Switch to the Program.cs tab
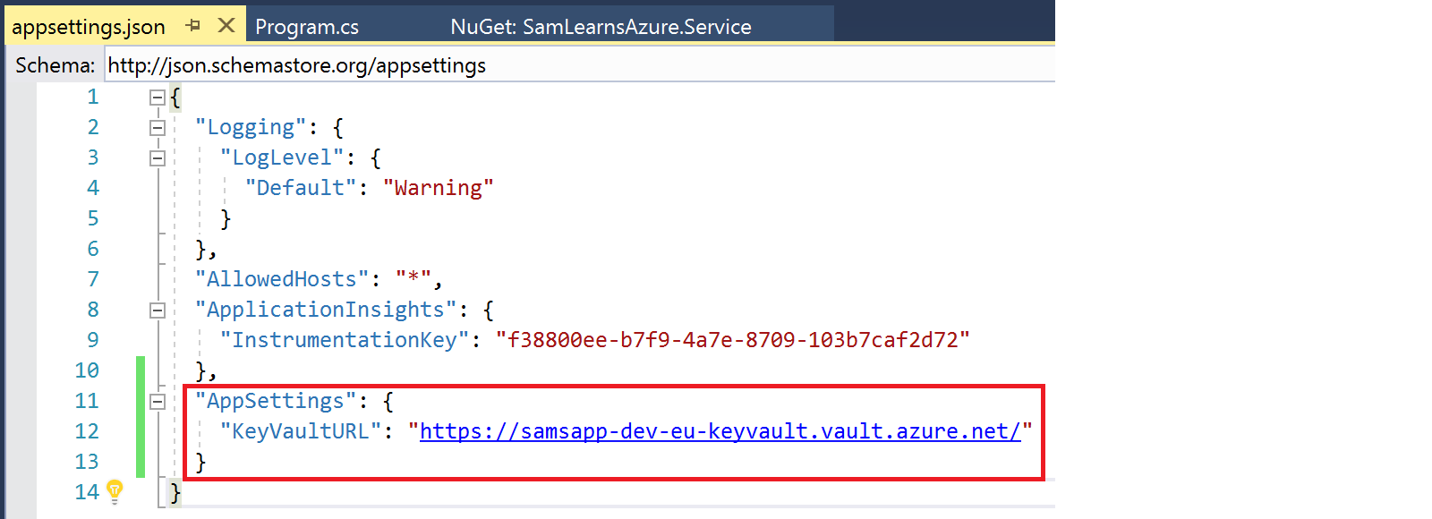The height and width of the screenshot is (519, 1432). [x=307, y=27]
